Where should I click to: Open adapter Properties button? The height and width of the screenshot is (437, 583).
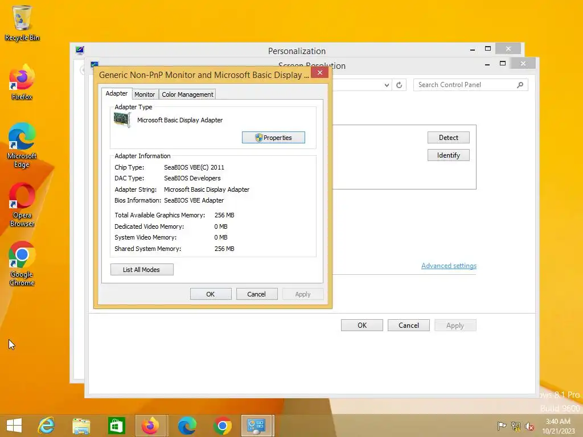point(273,138)
